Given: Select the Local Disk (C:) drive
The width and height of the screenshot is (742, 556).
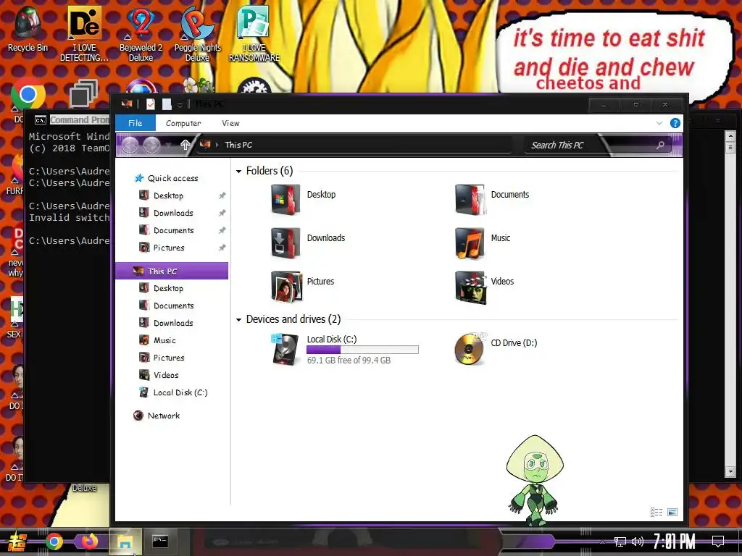Looking at the screenshot, I should [344, 350].
